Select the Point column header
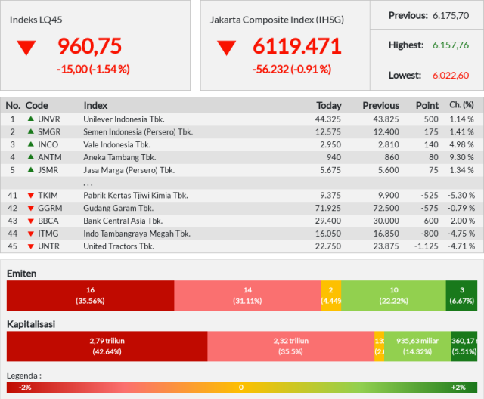This screenshot has height=399, width=484. [x=427, y=106]
